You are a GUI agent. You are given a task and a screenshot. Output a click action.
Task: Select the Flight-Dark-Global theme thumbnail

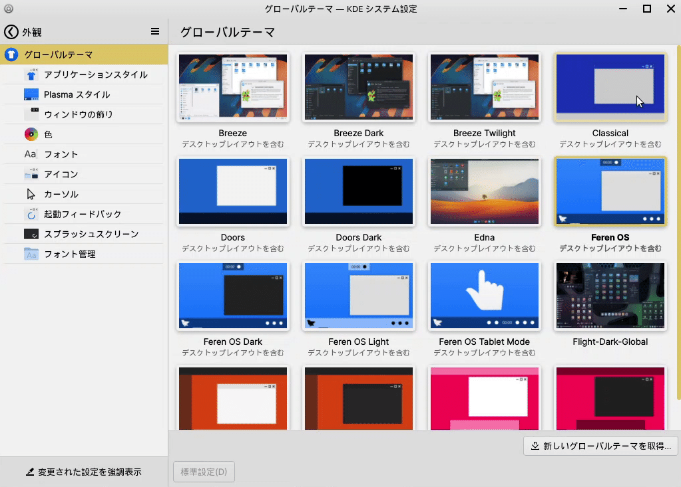610,296
